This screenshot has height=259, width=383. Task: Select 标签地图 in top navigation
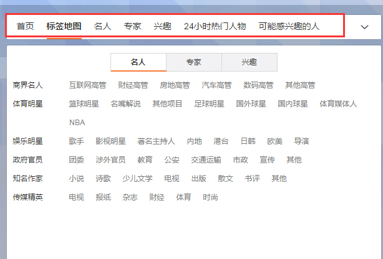coord(64,26)
